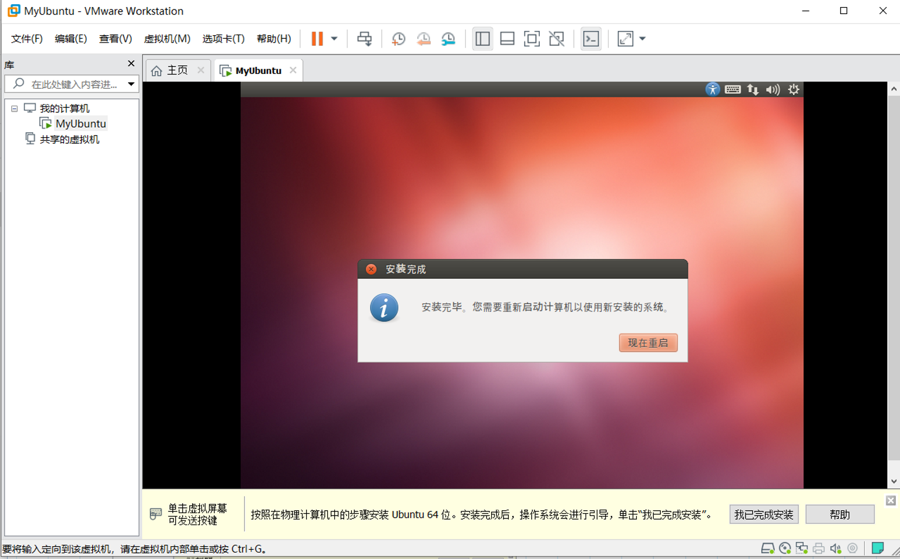Open the 虚拟机(M) menu
Screen dimensions: 900x559
coord(167,39)
